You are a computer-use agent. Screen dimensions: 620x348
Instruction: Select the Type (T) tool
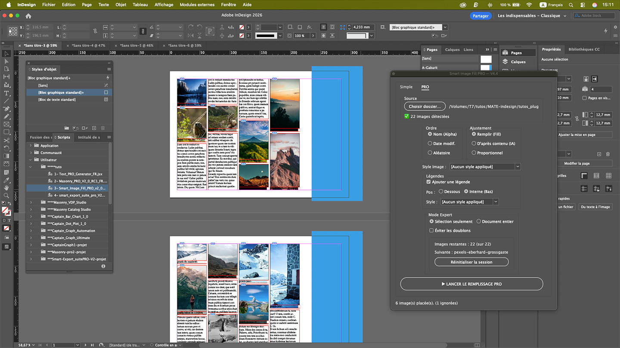tap(6, 93)
